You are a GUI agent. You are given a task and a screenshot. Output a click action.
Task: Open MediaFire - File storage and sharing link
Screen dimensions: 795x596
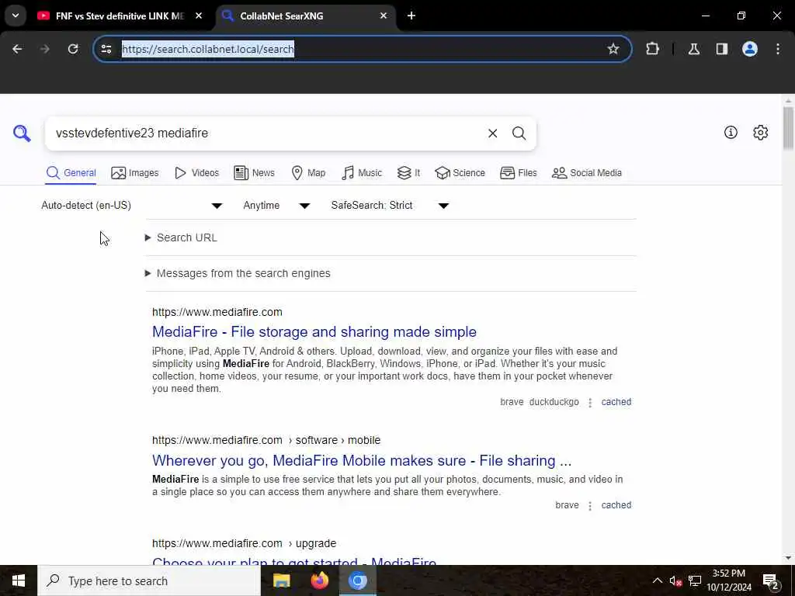click(314, 332)
